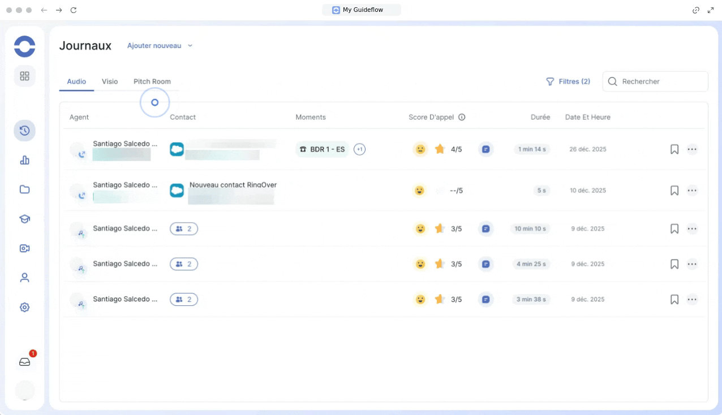Open the dashboard grid icon in sidebar
Screen dimensions: 722x415
[24, 76]
